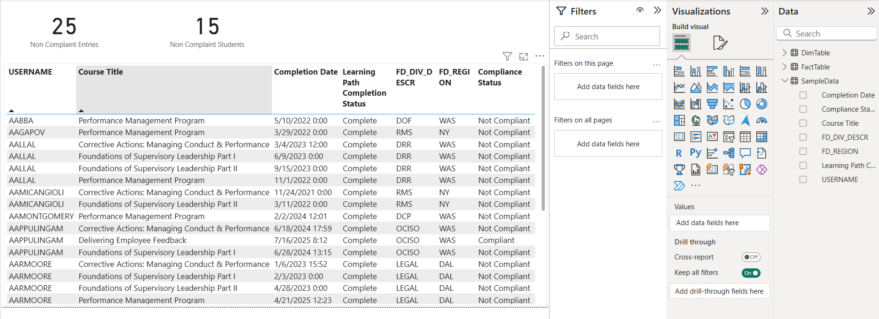Add the decomposition tree visual
Screen dimensions: 879x319
tap(729, 153)
